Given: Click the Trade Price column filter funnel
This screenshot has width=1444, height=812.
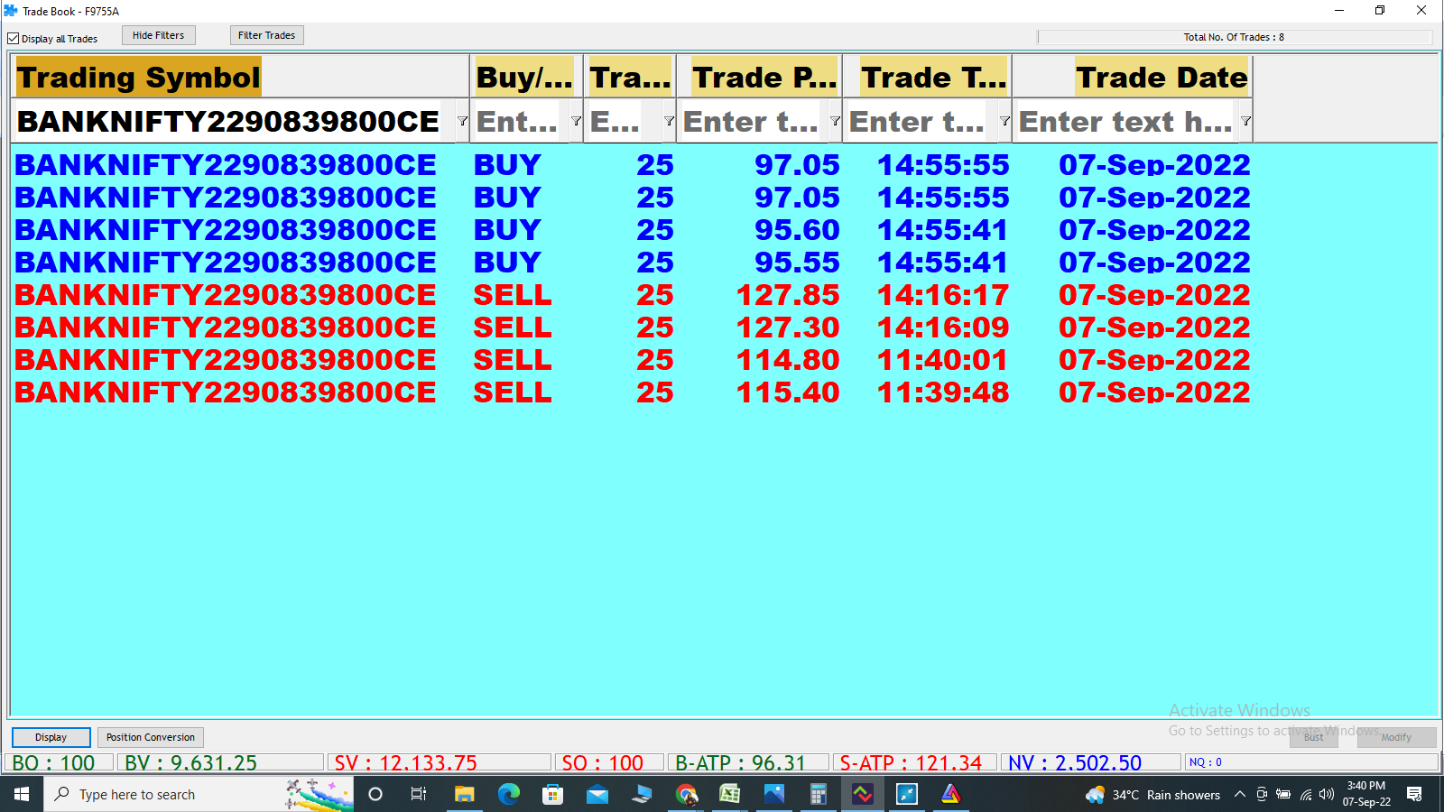Looking at the screenshot, I should tap(835, 121).
